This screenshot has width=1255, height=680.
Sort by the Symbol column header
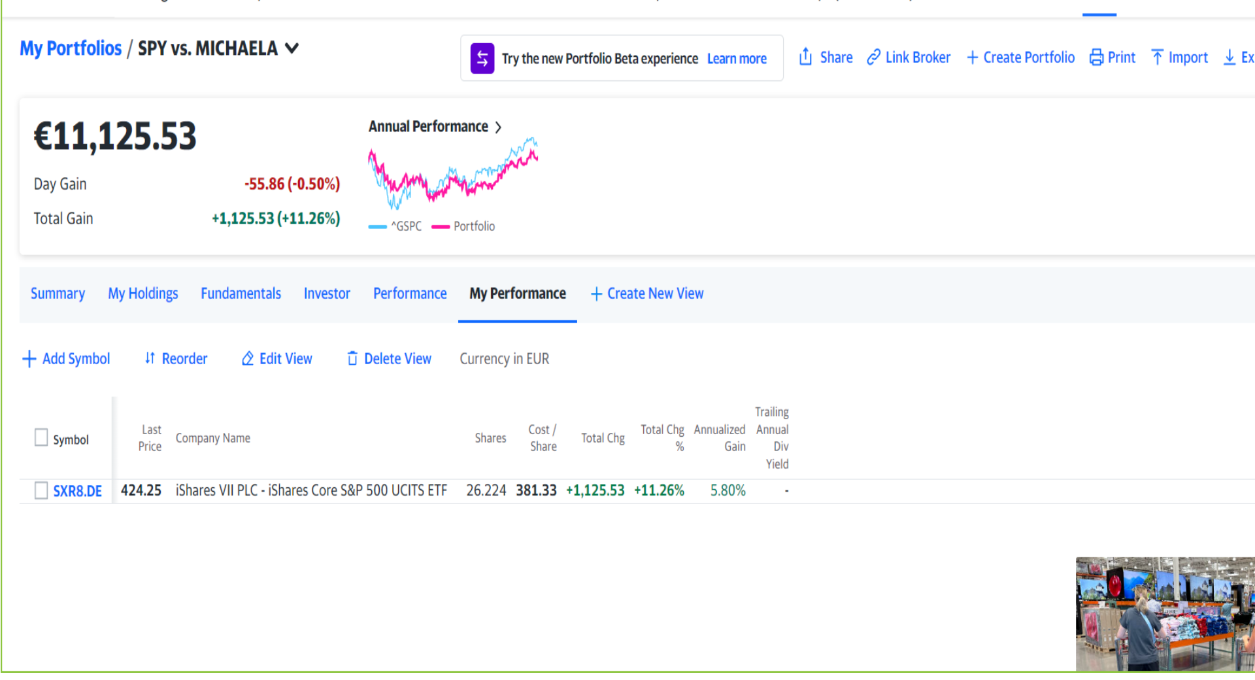(x=71, y=439)
